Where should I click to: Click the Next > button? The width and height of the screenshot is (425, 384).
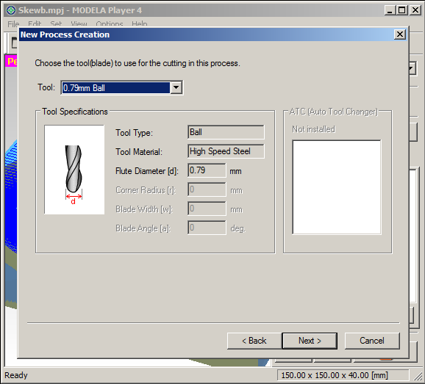coord(310,341)
